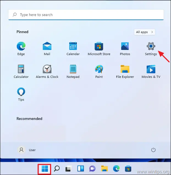Open Task View on the taskbar
This screenshot has height=175, width=171.
(68, 169)
